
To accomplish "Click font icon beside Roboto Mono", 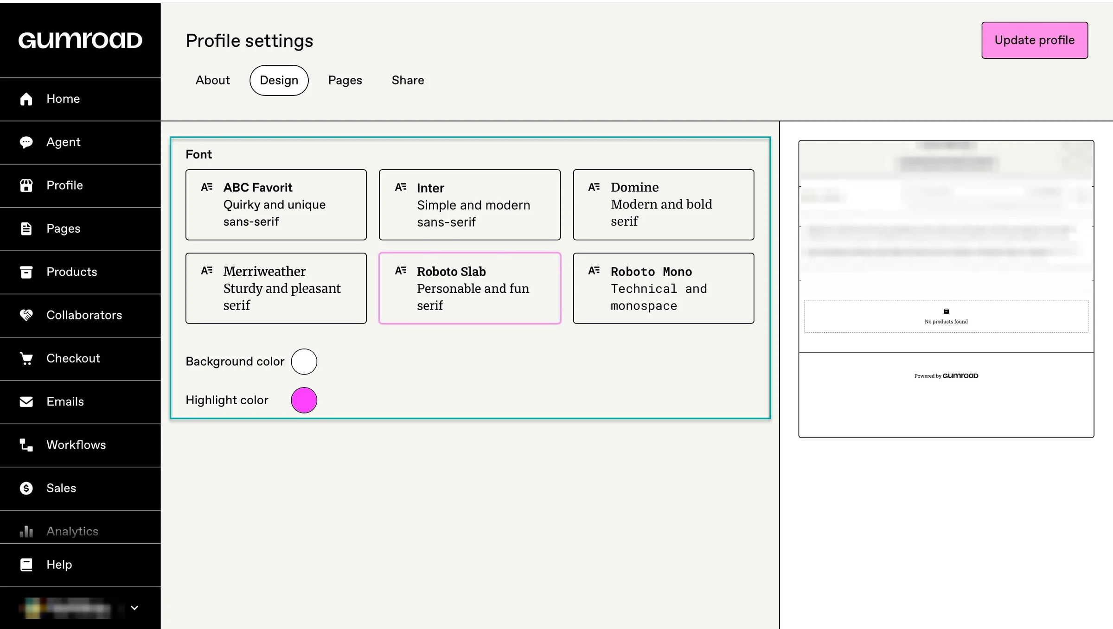I will [594, 270].
